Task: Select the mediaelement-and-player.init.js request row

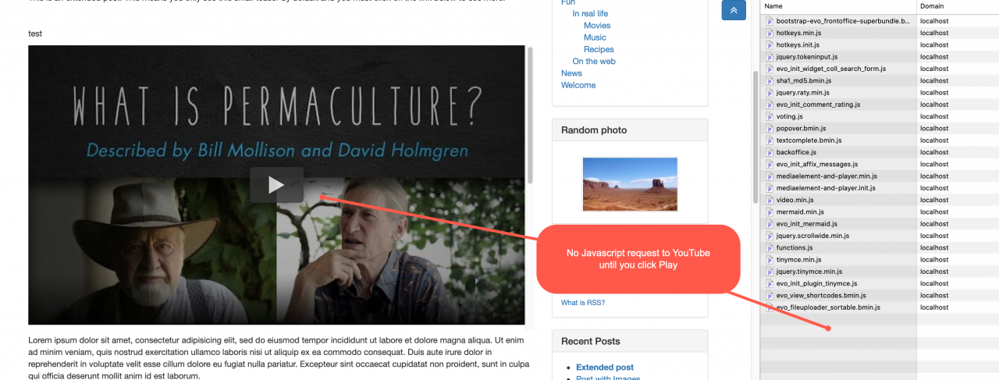Action: (x=880, y=188)
